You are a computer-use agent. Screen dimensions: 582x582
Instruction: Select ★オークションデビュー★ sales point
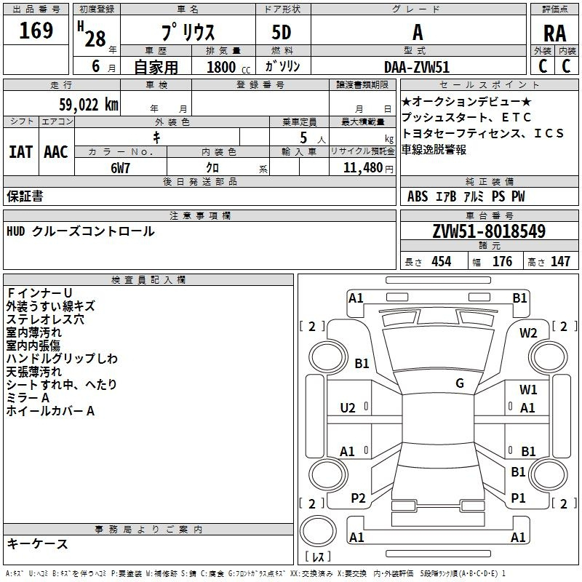coord(466,101)
